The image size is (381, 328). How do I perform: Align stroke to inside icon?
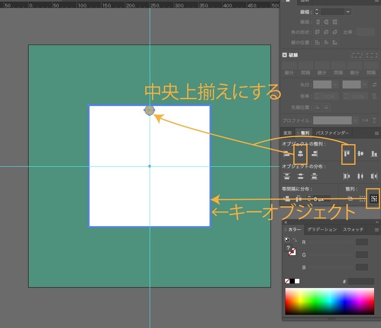(x=326, y=42)
